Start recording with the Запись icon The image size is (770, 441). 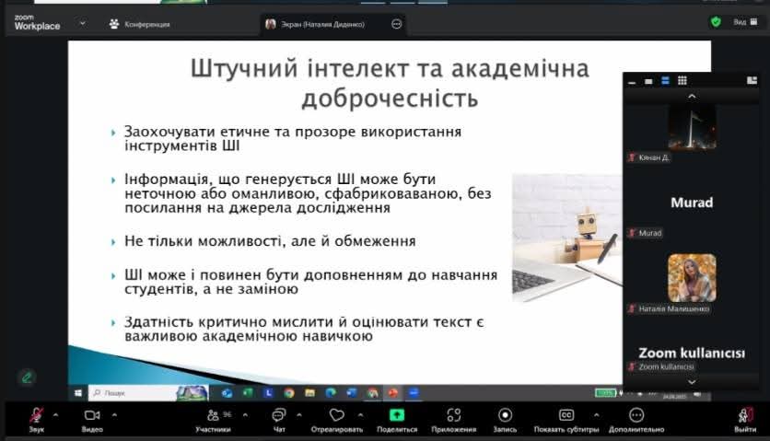coord(505,416)
